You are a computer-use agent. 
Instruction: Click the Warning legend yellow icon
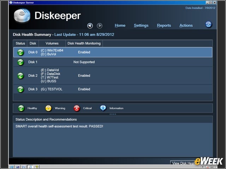tap(48, 108)
